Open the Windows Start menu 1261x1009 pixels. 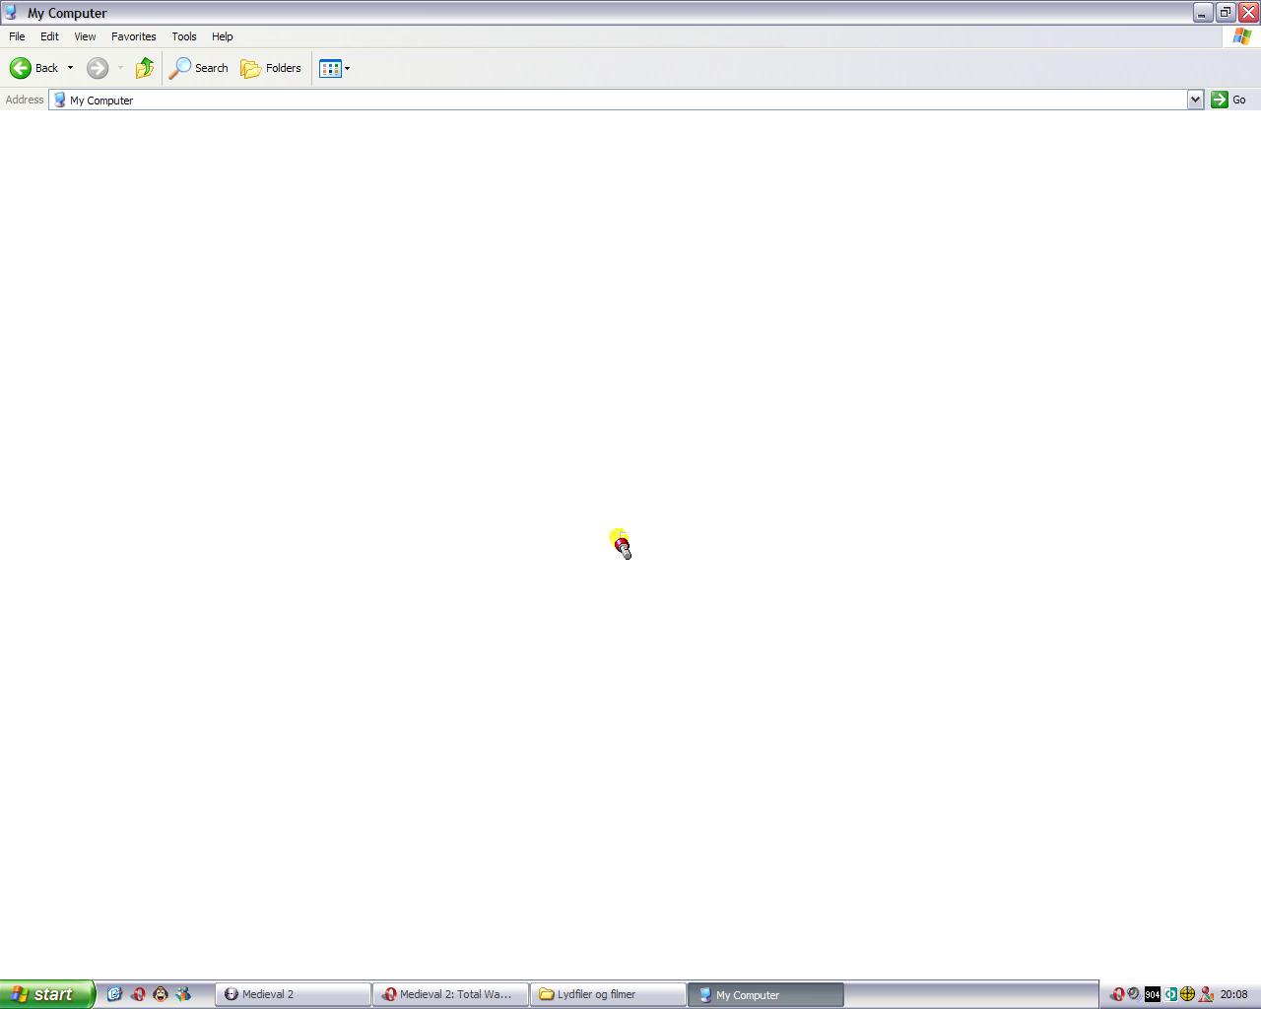(x=46, y=994)
